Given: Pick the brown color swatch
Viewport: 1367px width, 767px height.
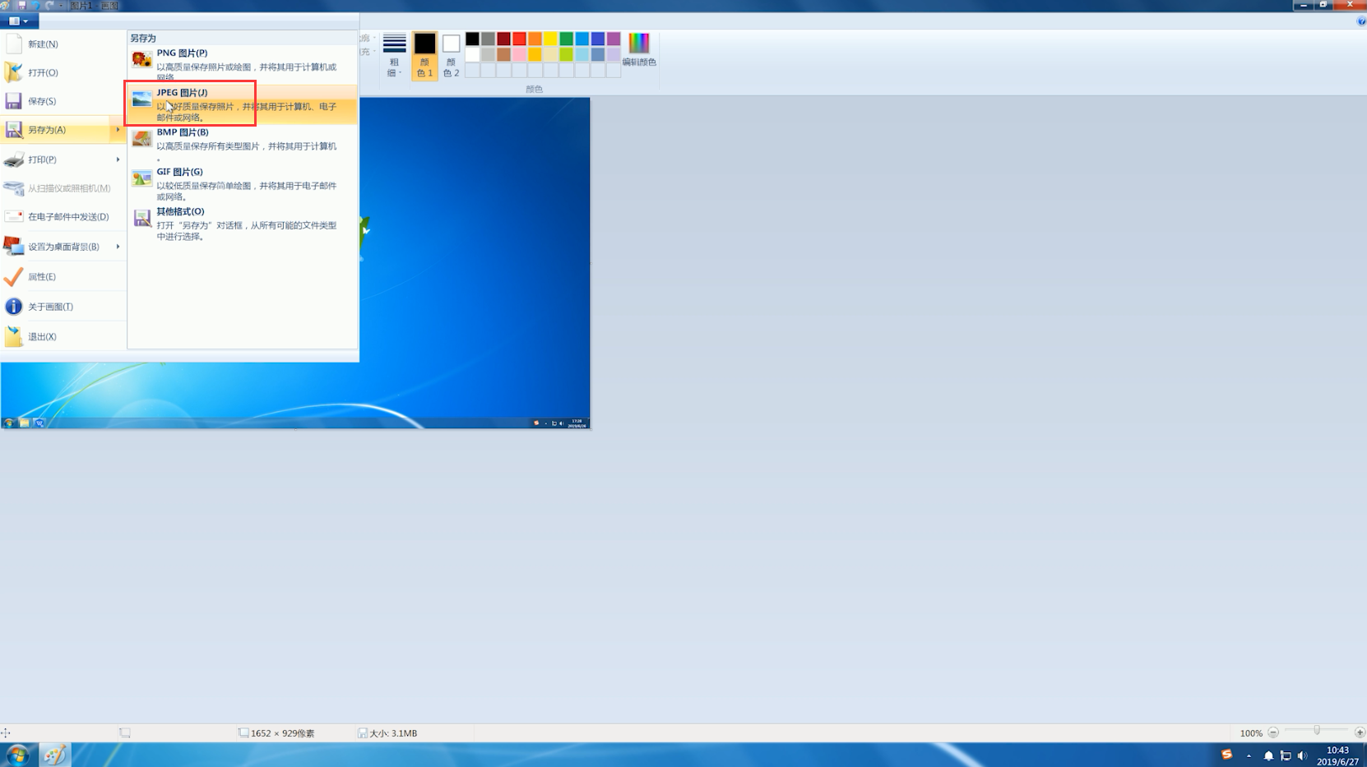Looking at the screenshot, I should pyautogui.click(x=503, y=54).
